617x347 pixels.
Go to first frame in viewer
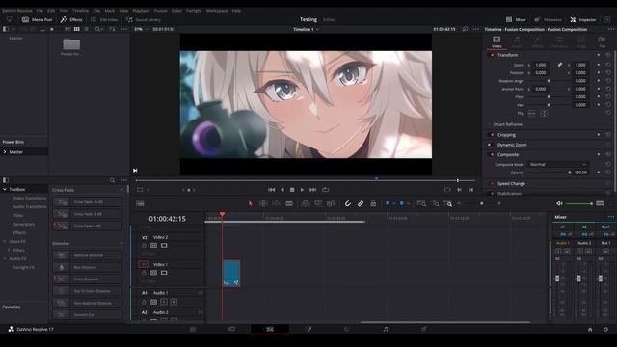pos(272,190)
